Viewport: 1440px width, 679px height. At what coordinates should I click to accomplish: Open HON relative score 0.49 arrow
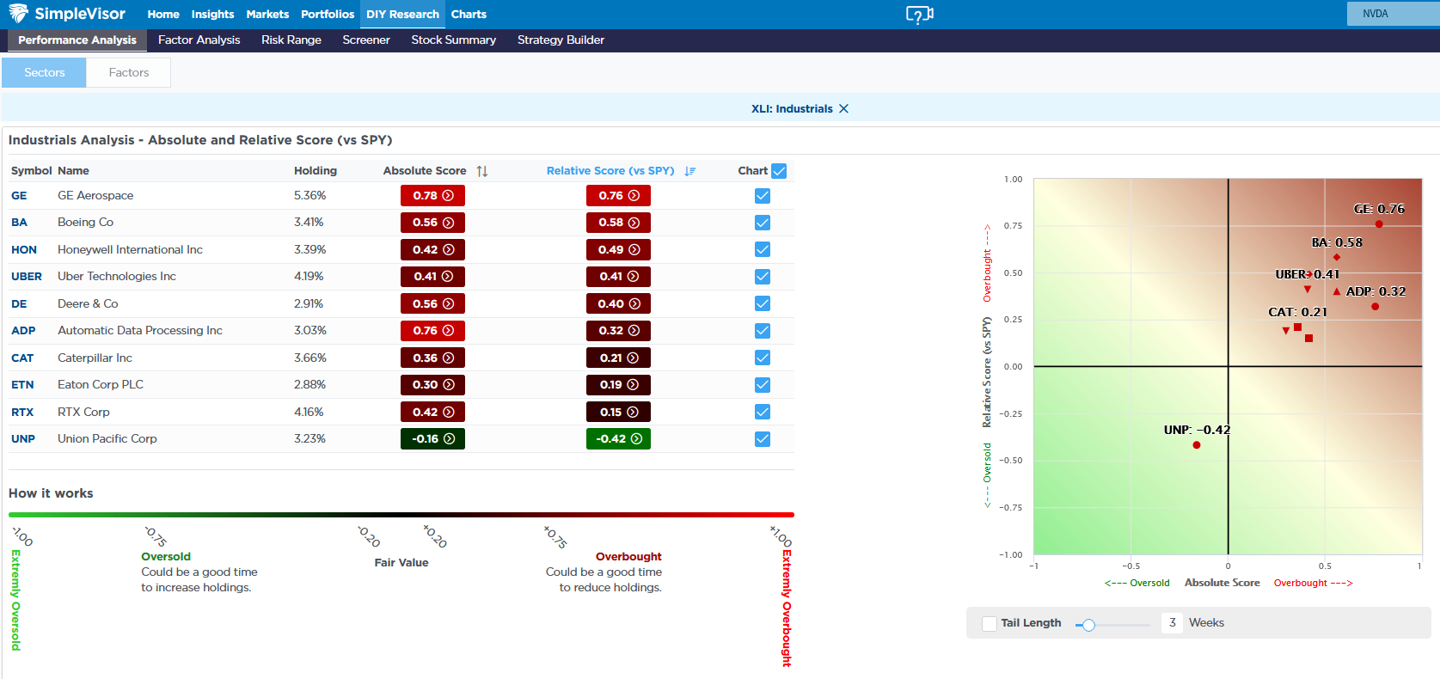634,250
